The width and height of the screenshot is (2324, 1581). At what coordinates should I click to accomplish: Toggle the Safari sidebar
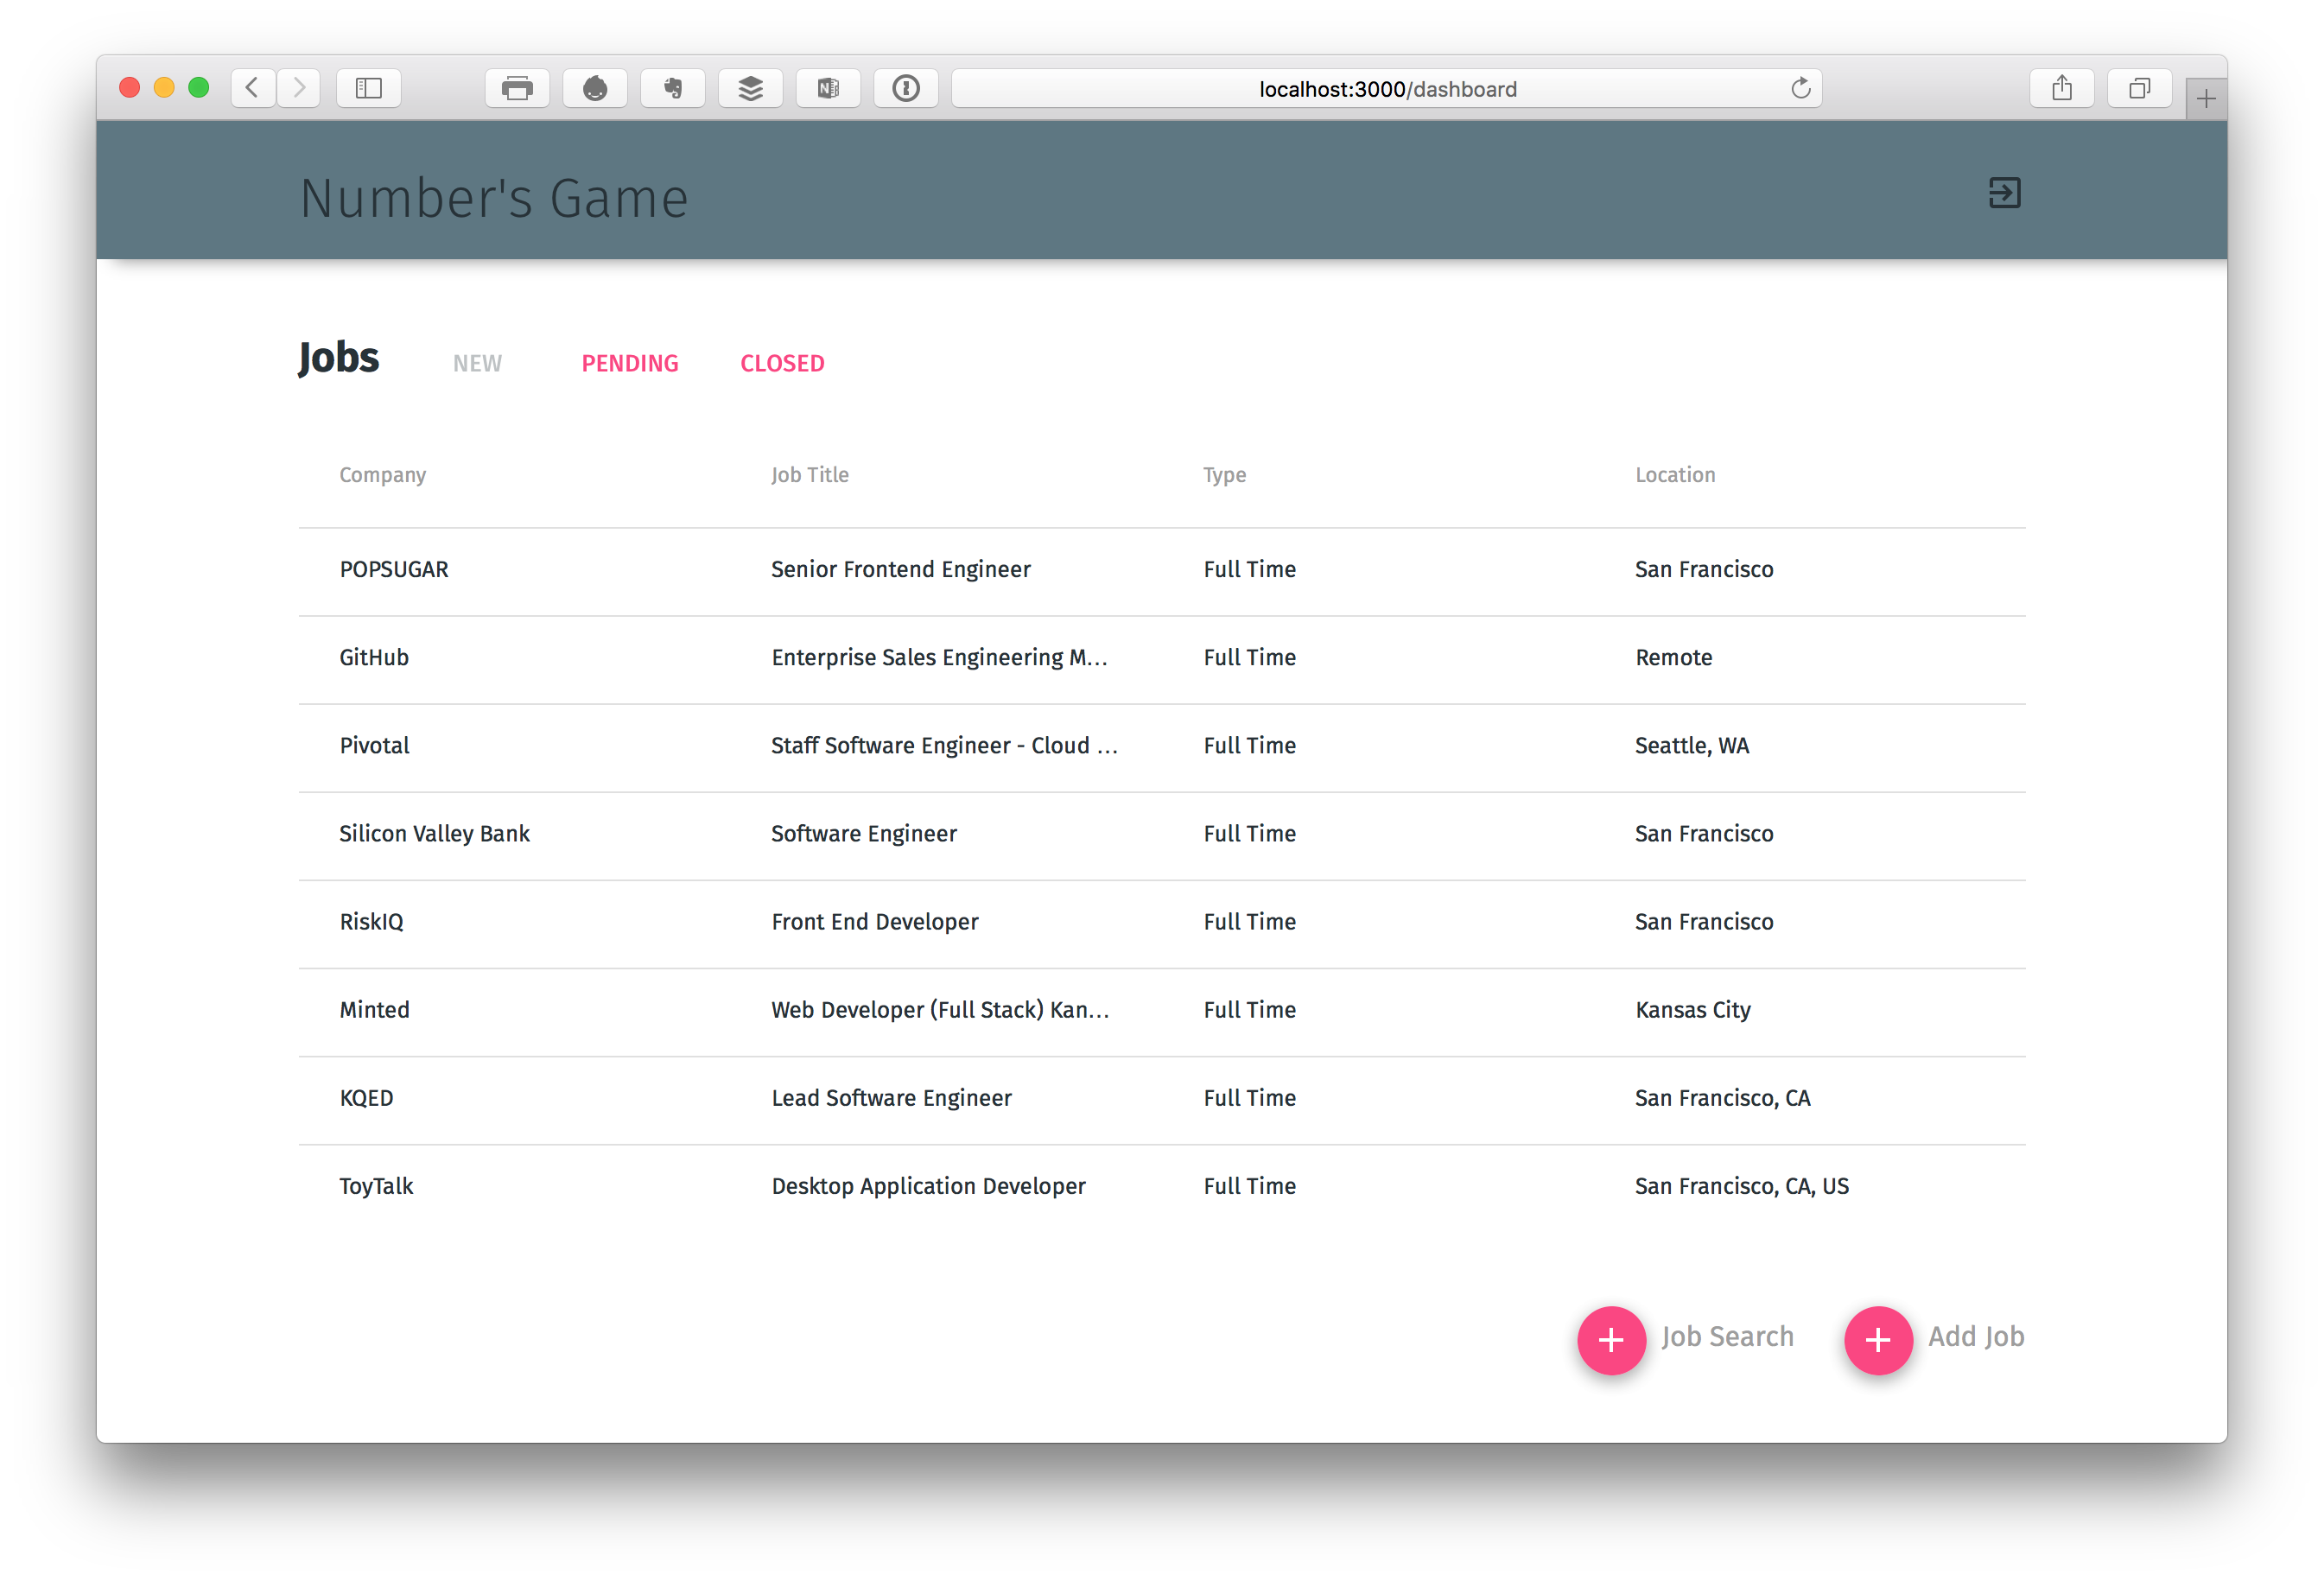(369, 89)
